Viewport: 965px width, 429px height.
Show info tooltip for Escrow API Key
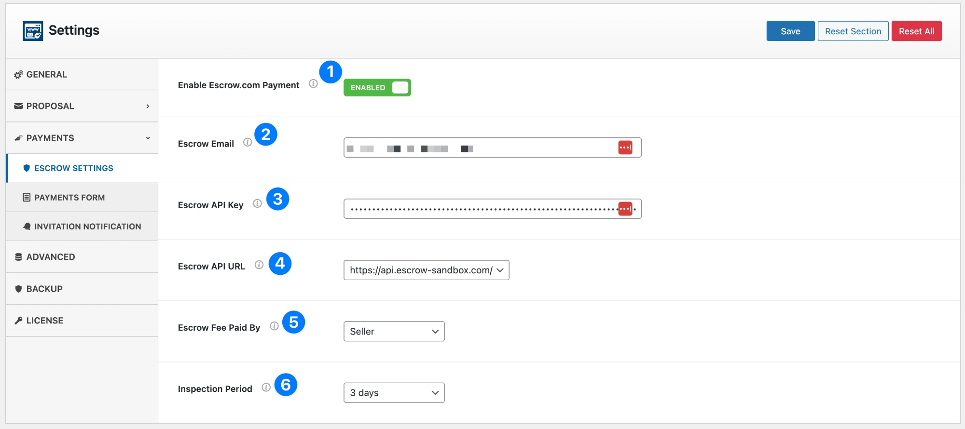tap(257, 203)
